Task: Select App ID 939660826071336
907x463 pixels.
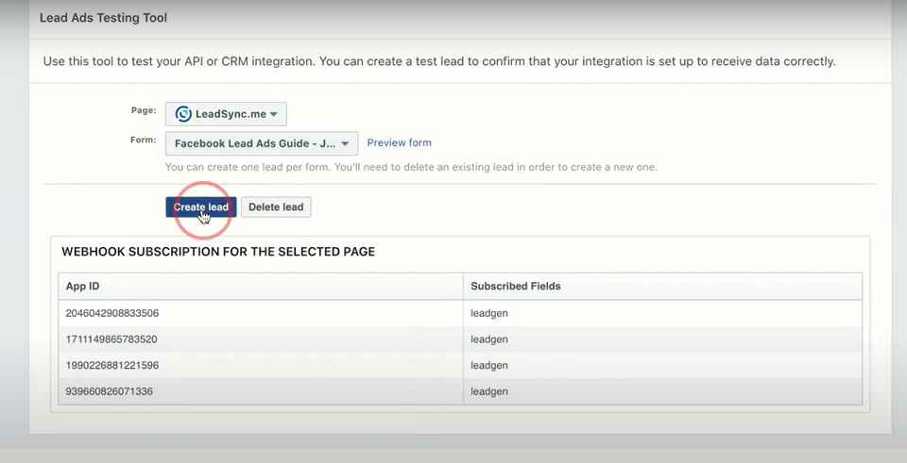Action: (109, 391)
